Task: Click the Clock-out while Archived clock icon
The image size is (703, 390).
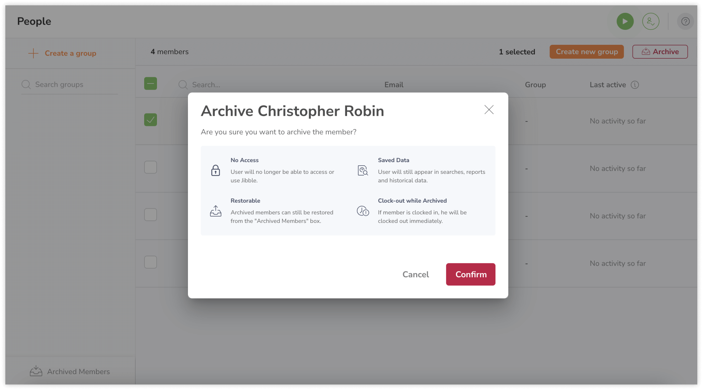Action: click(363, 211)
